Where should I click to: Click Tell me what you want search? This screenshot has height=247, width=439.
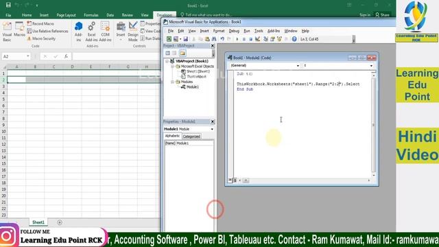coord(206,15)
